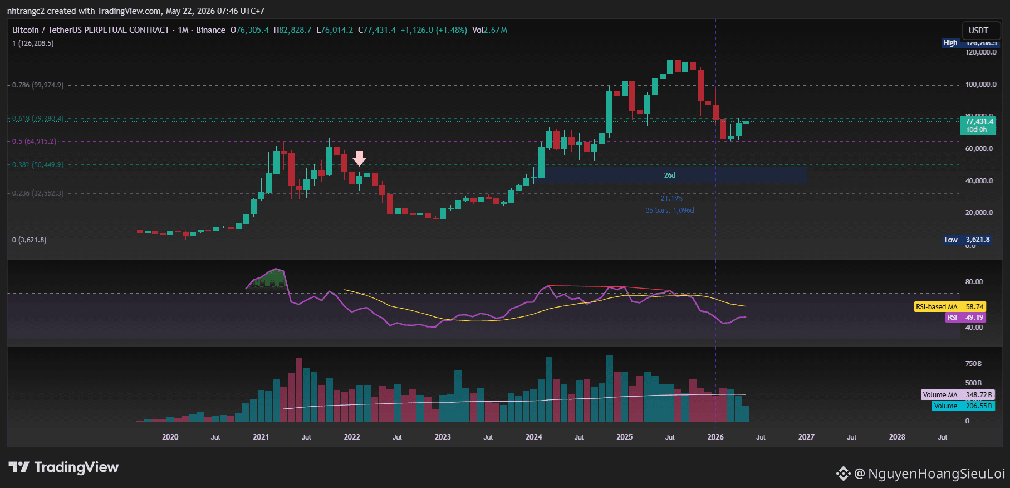
Task: Click the RSI-based MA value 58.74
Action: (974, 307)
